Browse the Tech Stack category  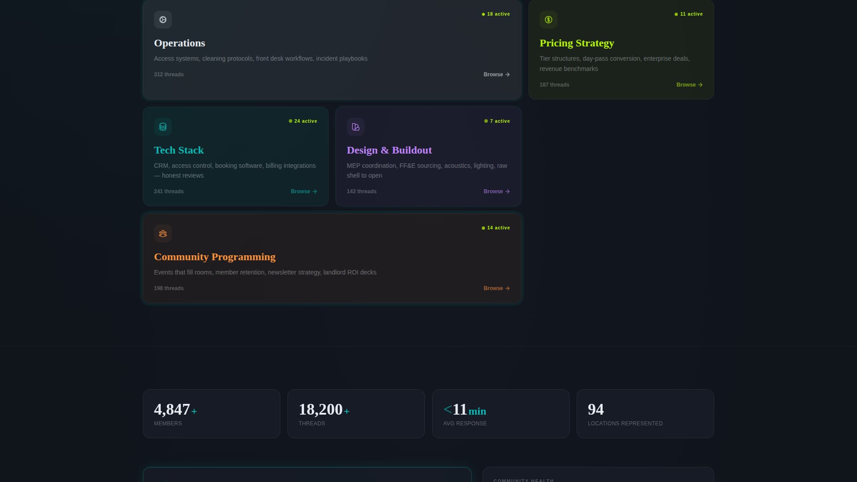point(304,191)
